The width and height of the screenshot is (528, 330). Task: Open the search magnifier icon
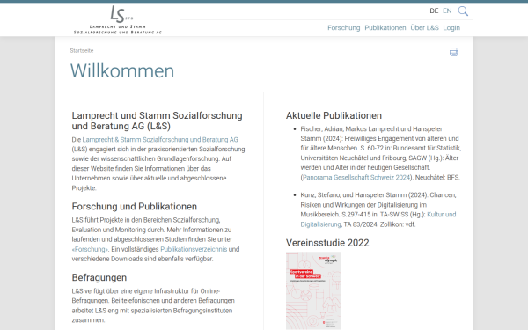[x=463, y=11]
